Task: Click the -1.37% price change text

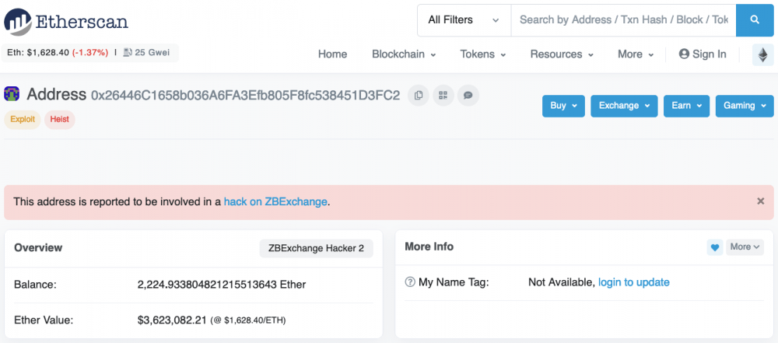Action: [x=90, y=53]
